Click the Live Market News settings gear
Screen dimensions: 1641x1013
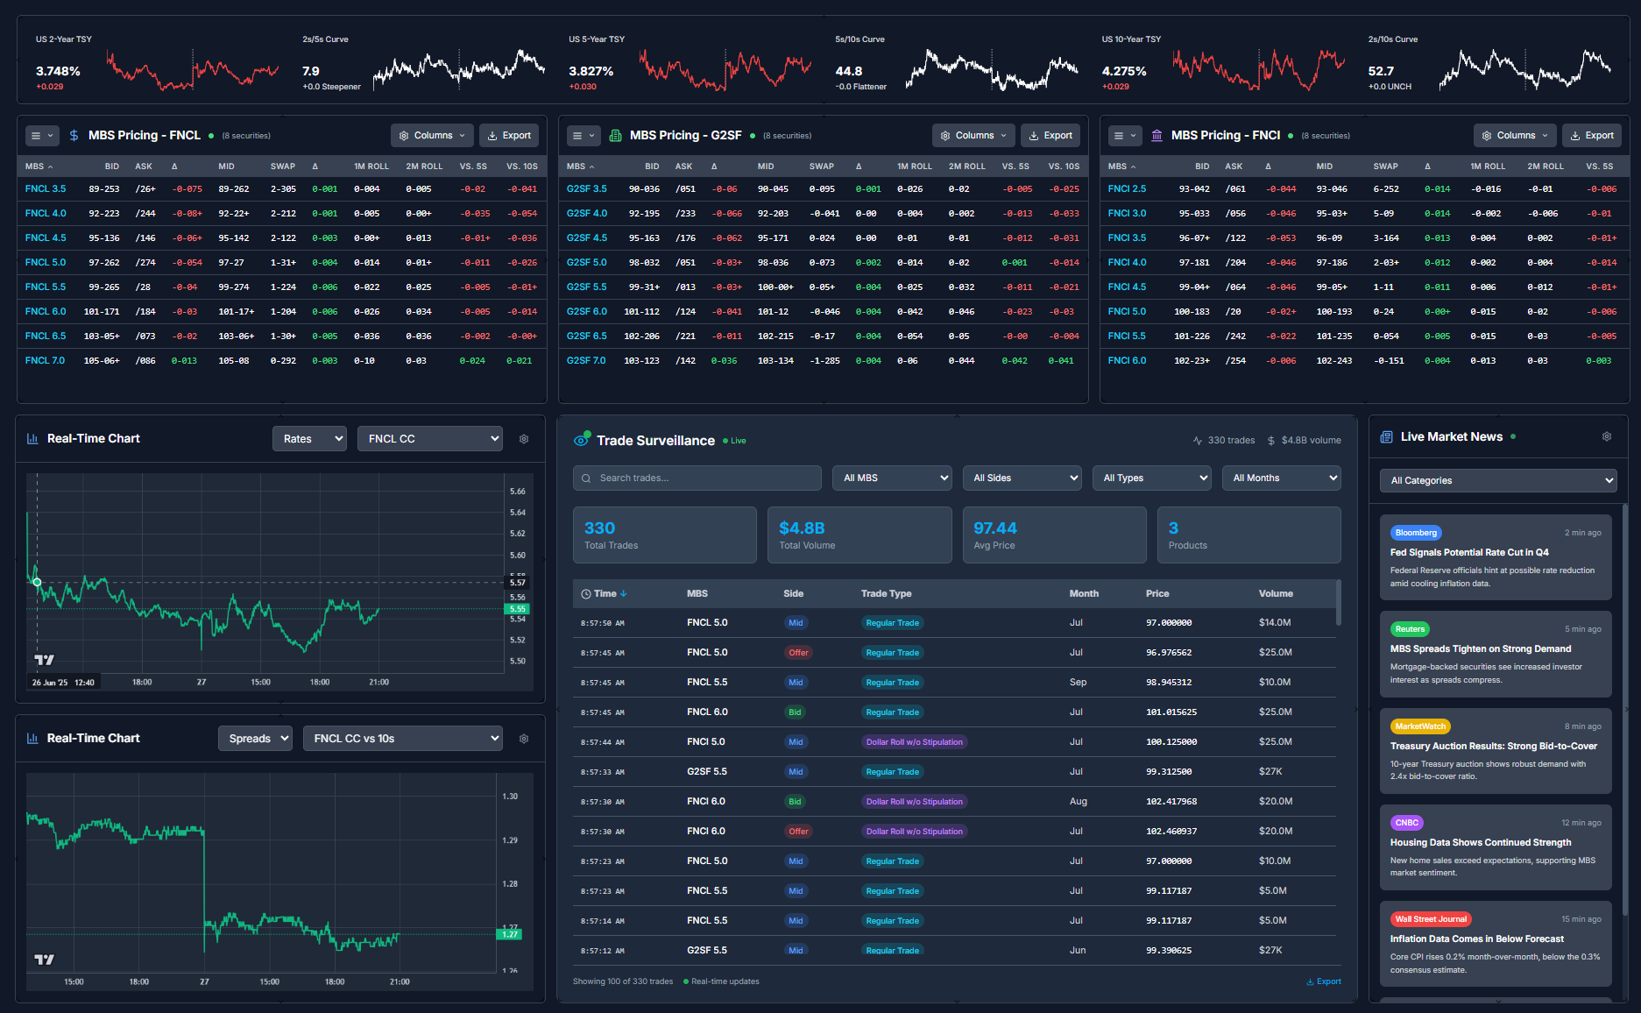coord(1606,436)
